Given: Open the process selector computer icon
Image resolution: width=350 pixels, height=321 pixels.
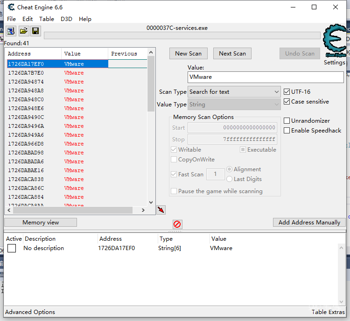Looking at the screenshot, I should pos(10,31).
